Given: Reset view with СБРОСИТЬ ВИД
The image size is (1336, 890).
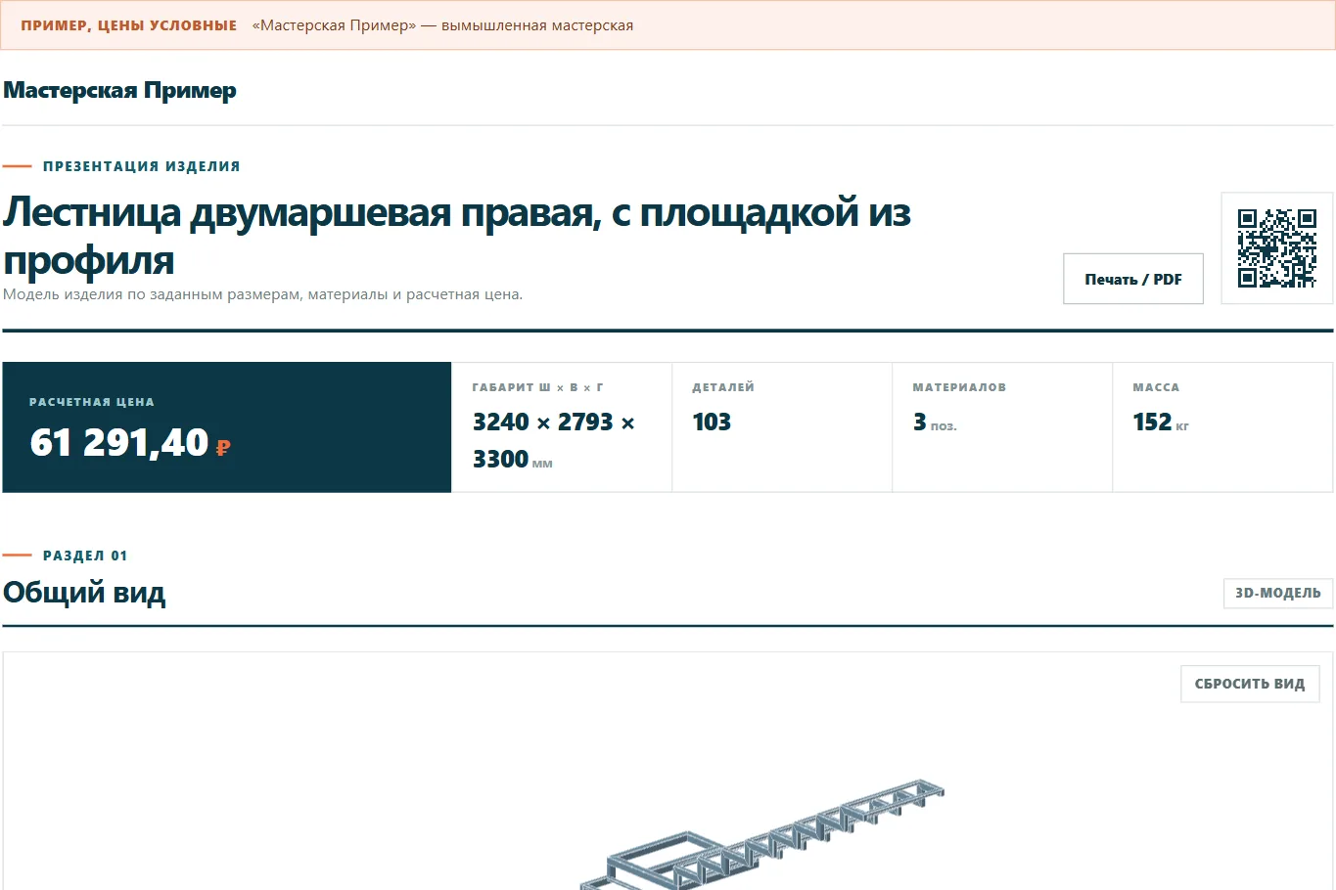Looking at the screenshot, I should coord(1250,684).
